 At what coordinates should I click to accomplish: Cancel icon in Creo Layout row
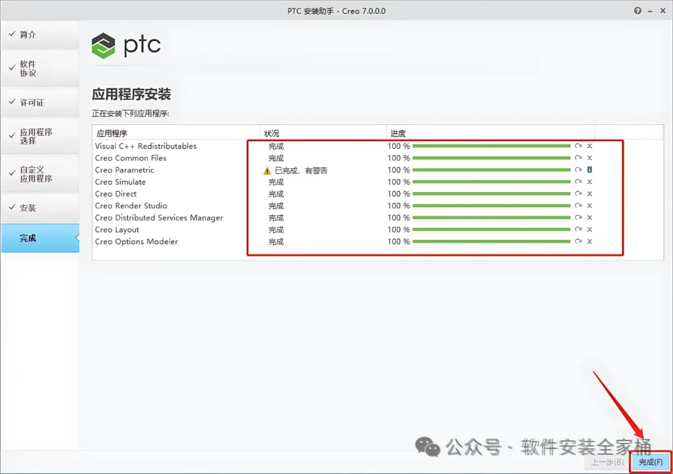click(589, 230)
